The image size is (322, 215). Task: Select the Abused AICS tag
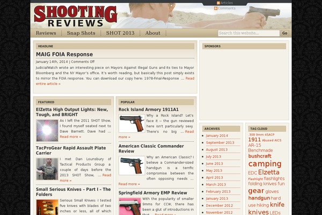[x=272, y=140]
